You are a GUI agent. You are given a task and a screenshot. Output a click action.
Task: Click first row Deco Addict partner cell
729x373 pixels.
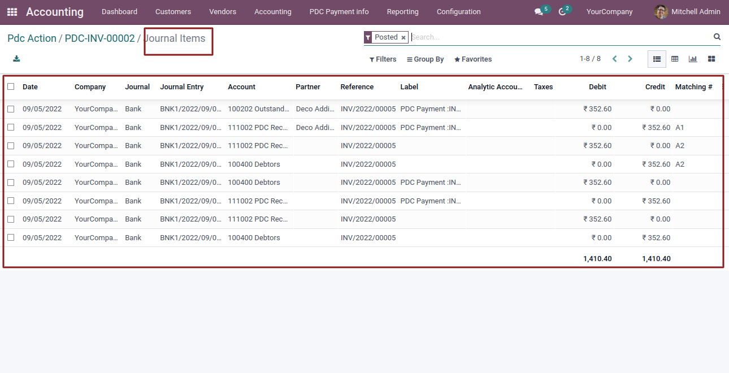coord(315,109)
